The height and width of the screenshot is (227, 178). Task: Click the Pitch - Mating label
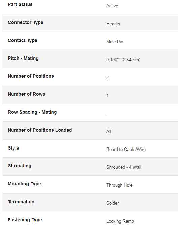click(x=23, y=59)
